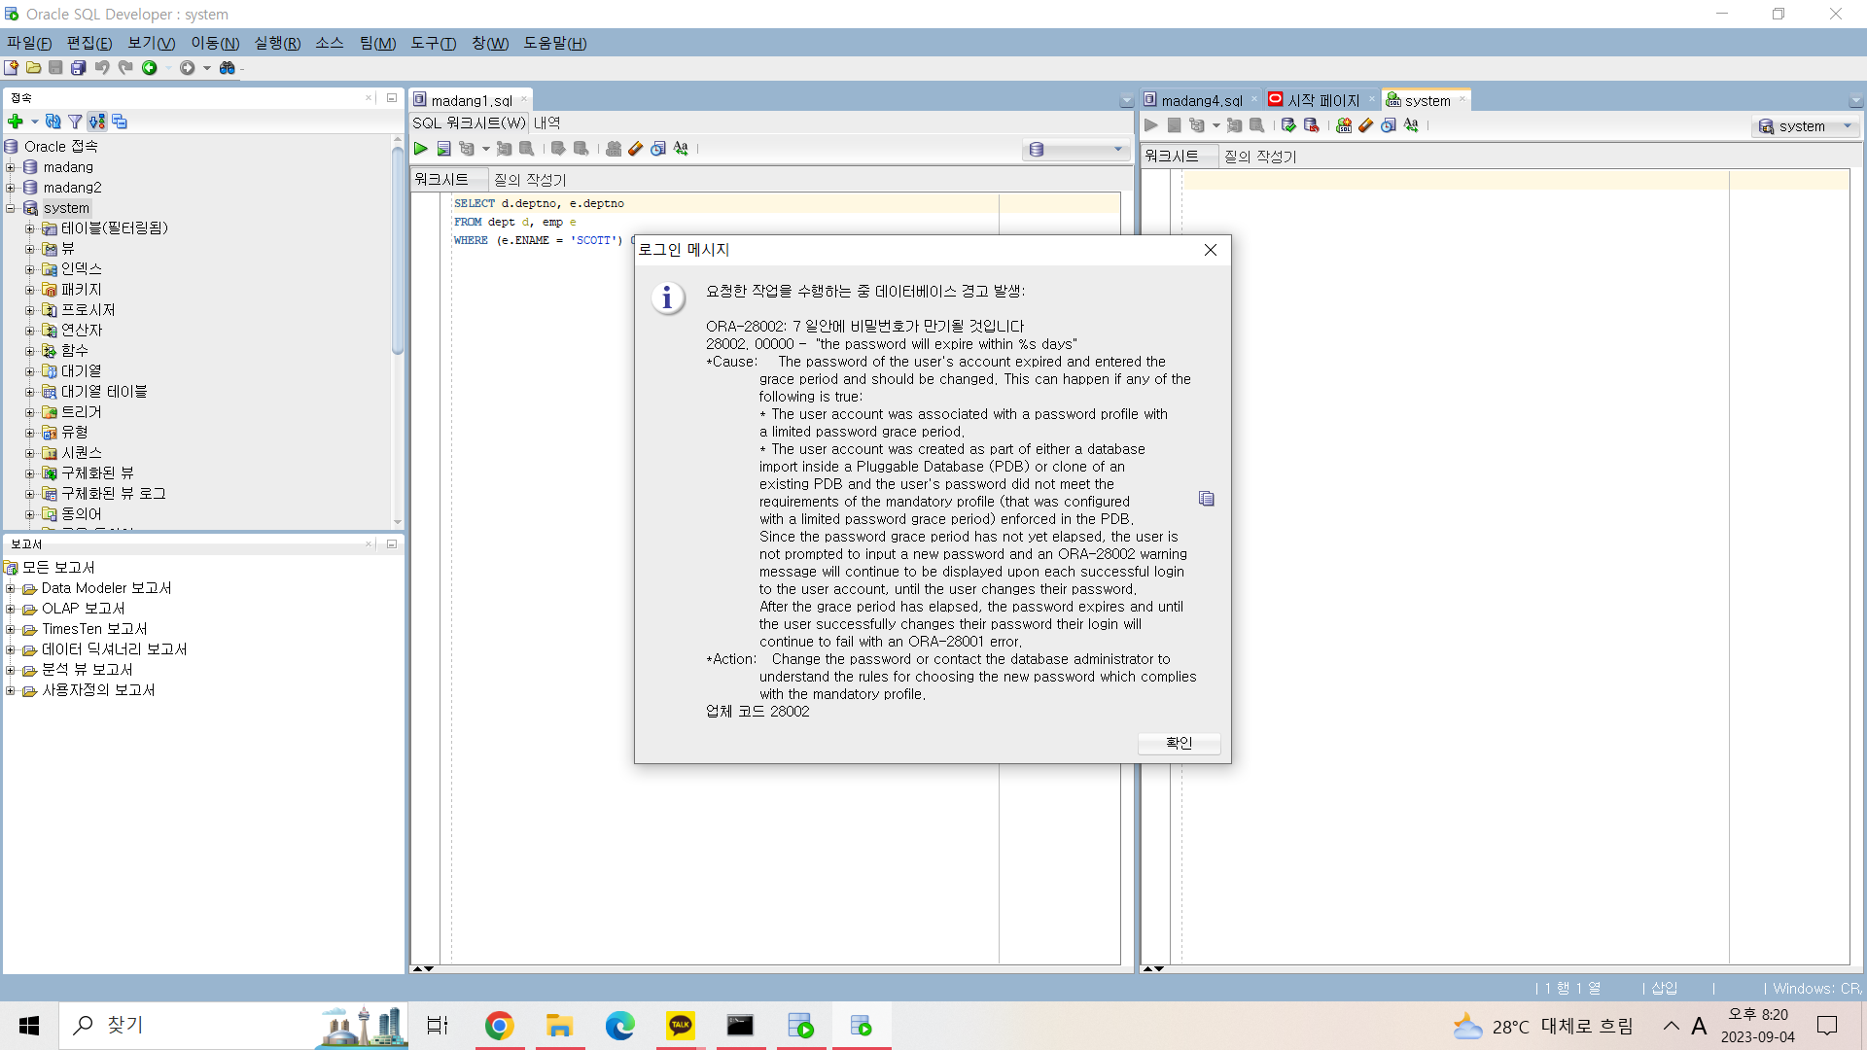Expand the madang connection node
The image size is (1867, 1050).
click(x=11, y=167)
